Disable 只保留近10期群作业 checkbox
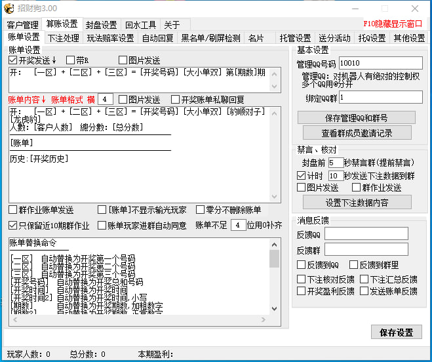 tap(13, 226)
